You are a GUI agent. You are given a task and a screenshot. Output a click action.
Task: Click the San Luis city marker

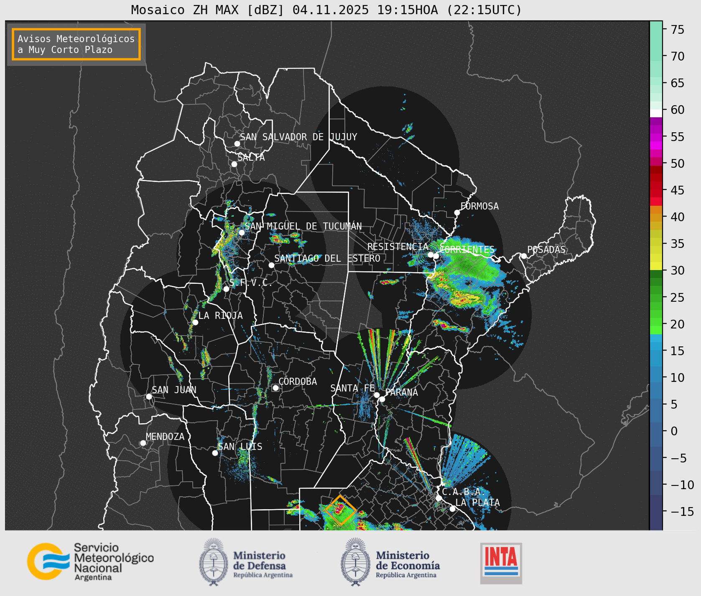pyautogui.click(x=215, y=453)
